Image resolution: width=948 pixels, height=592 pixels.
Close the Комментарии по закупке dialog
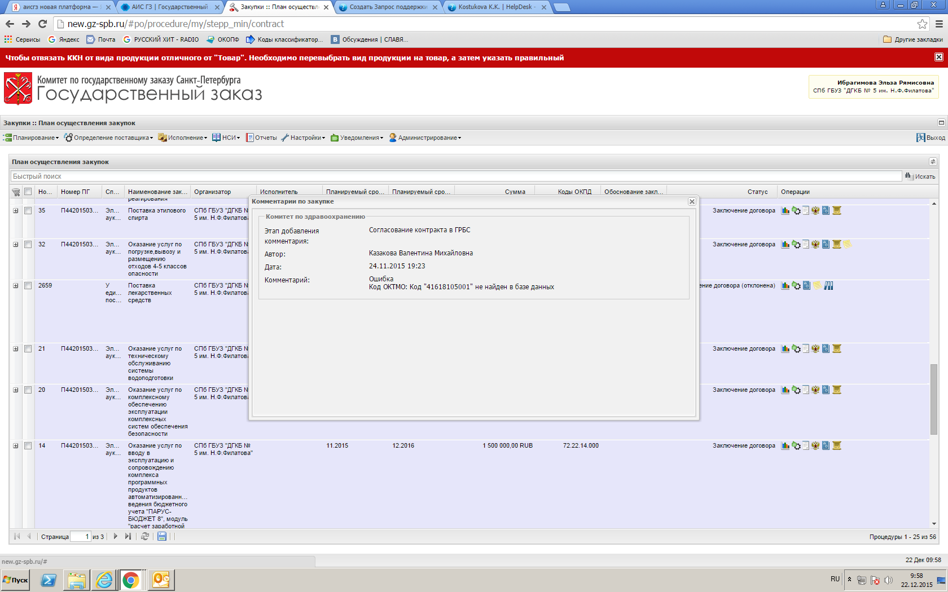(x=692, y=202)
